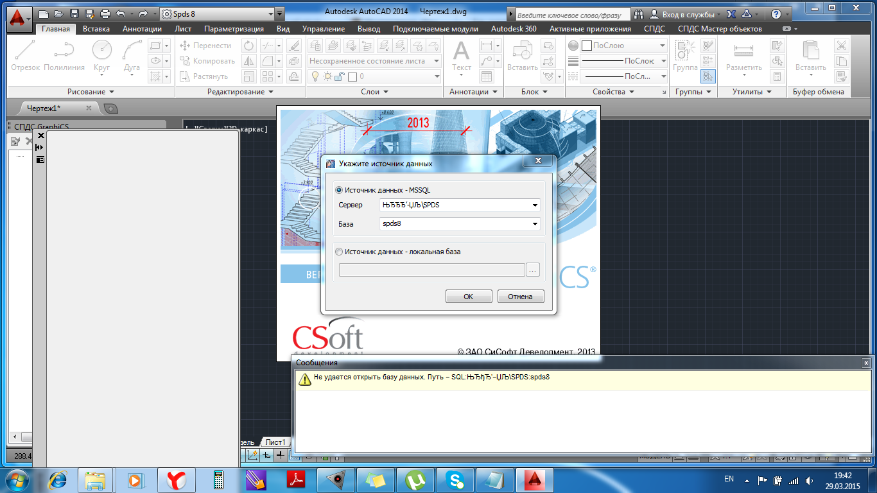Open the Сервер dropdown list
Screen dimensions: 877x493
535,205
